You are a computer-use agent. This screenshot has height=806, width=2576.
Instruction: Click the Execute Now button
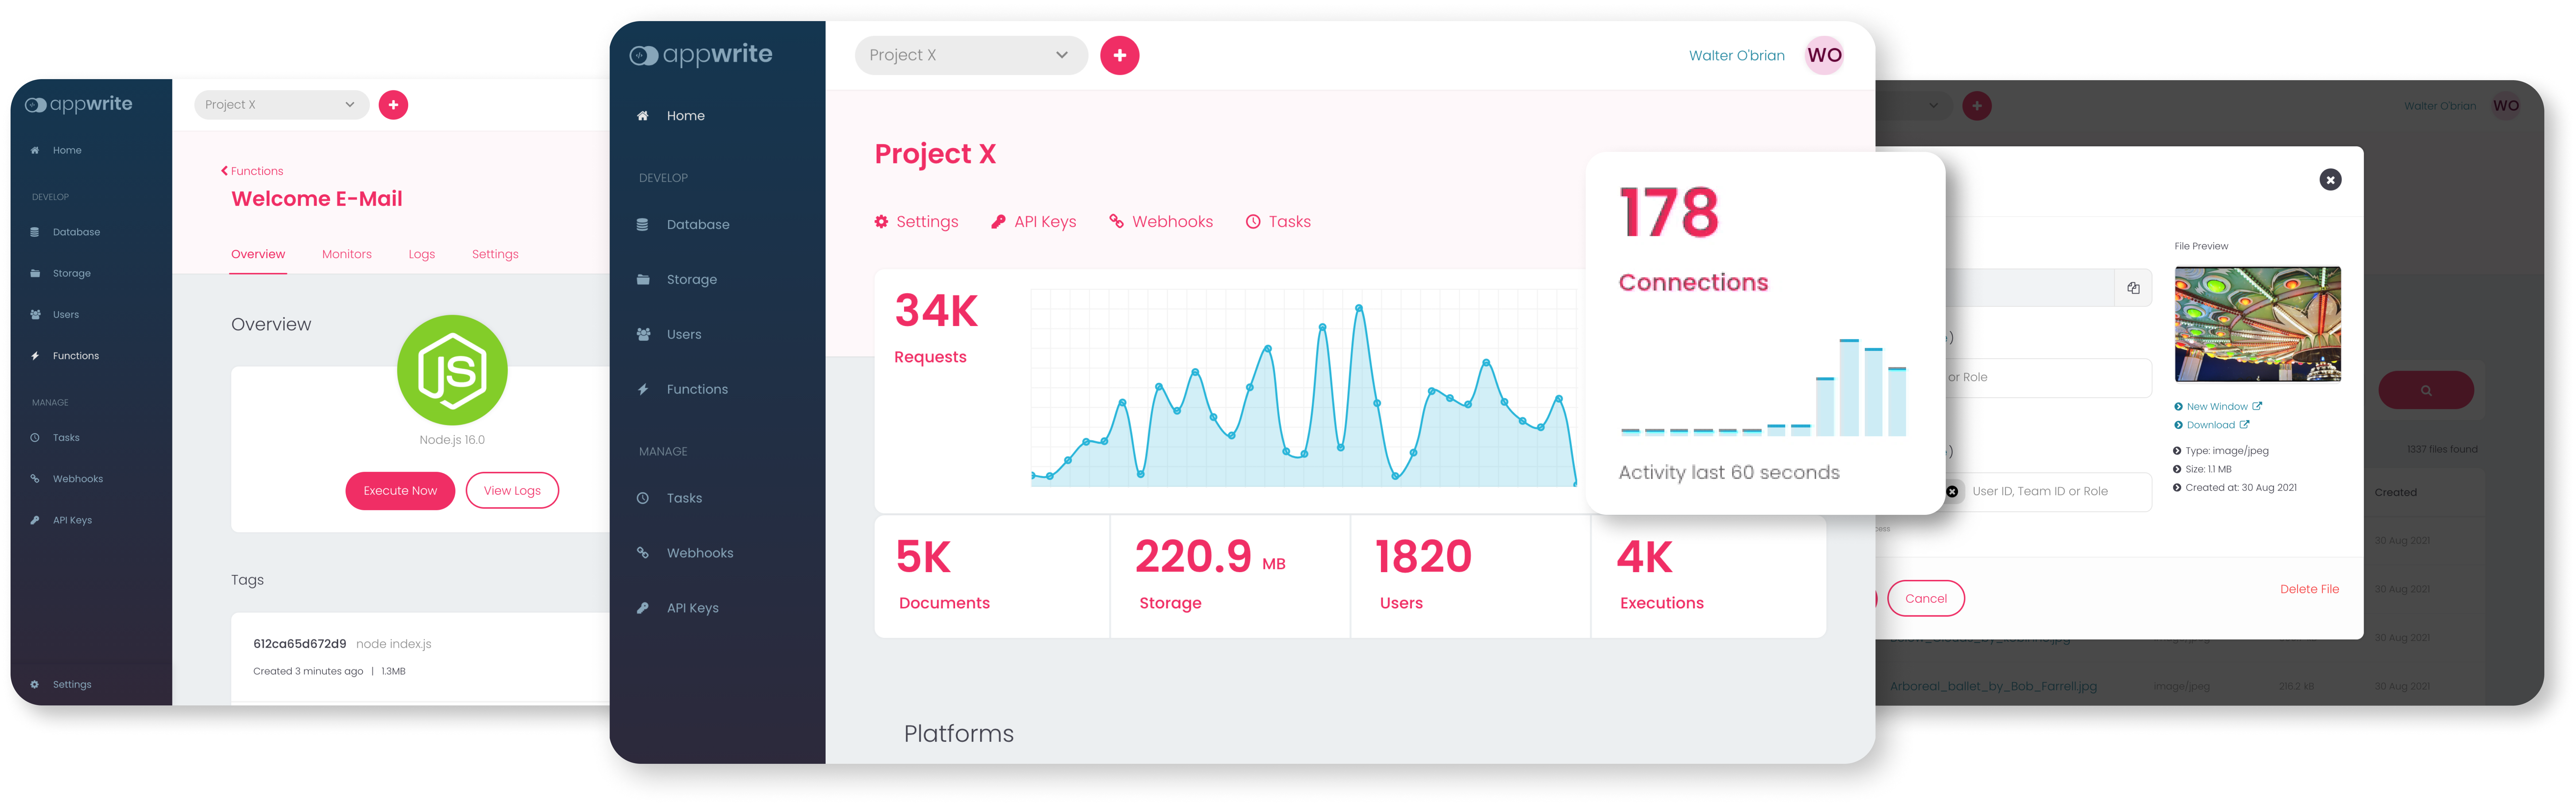point(400,491)
